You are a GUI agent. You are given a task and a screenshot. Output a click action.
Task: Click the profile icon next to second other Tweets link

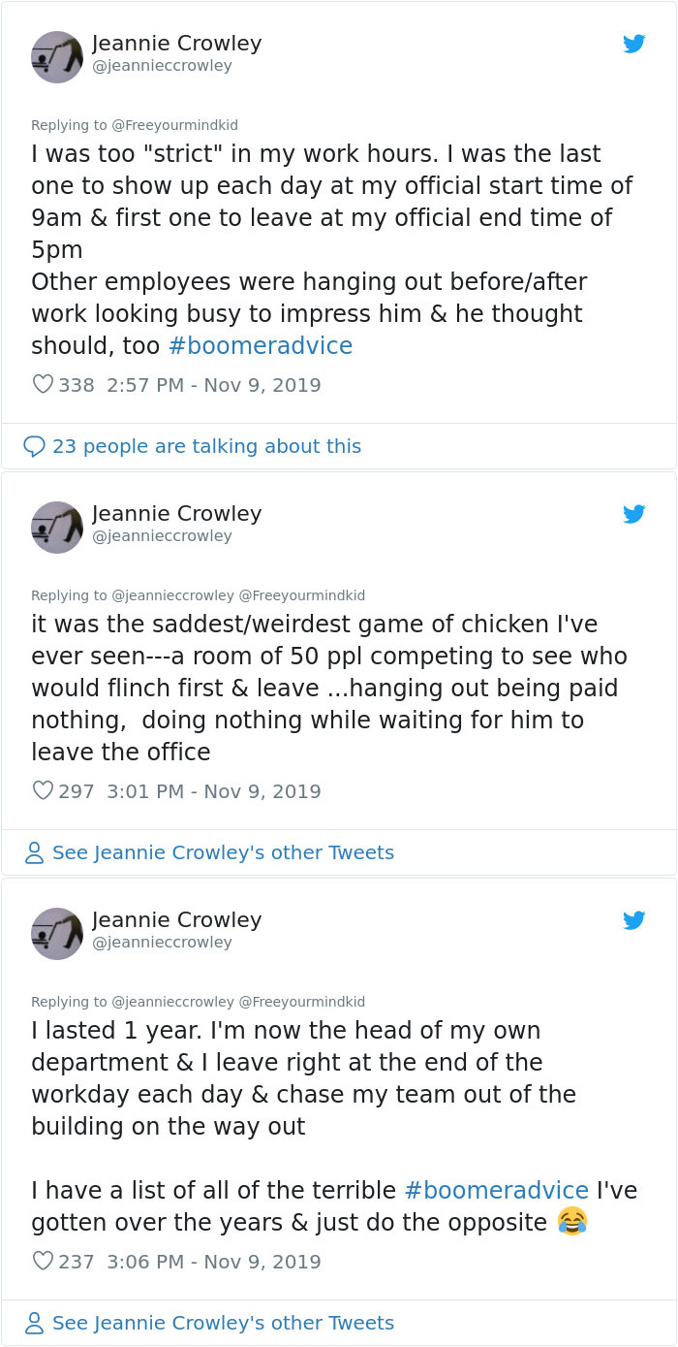[x=35, y=852]
